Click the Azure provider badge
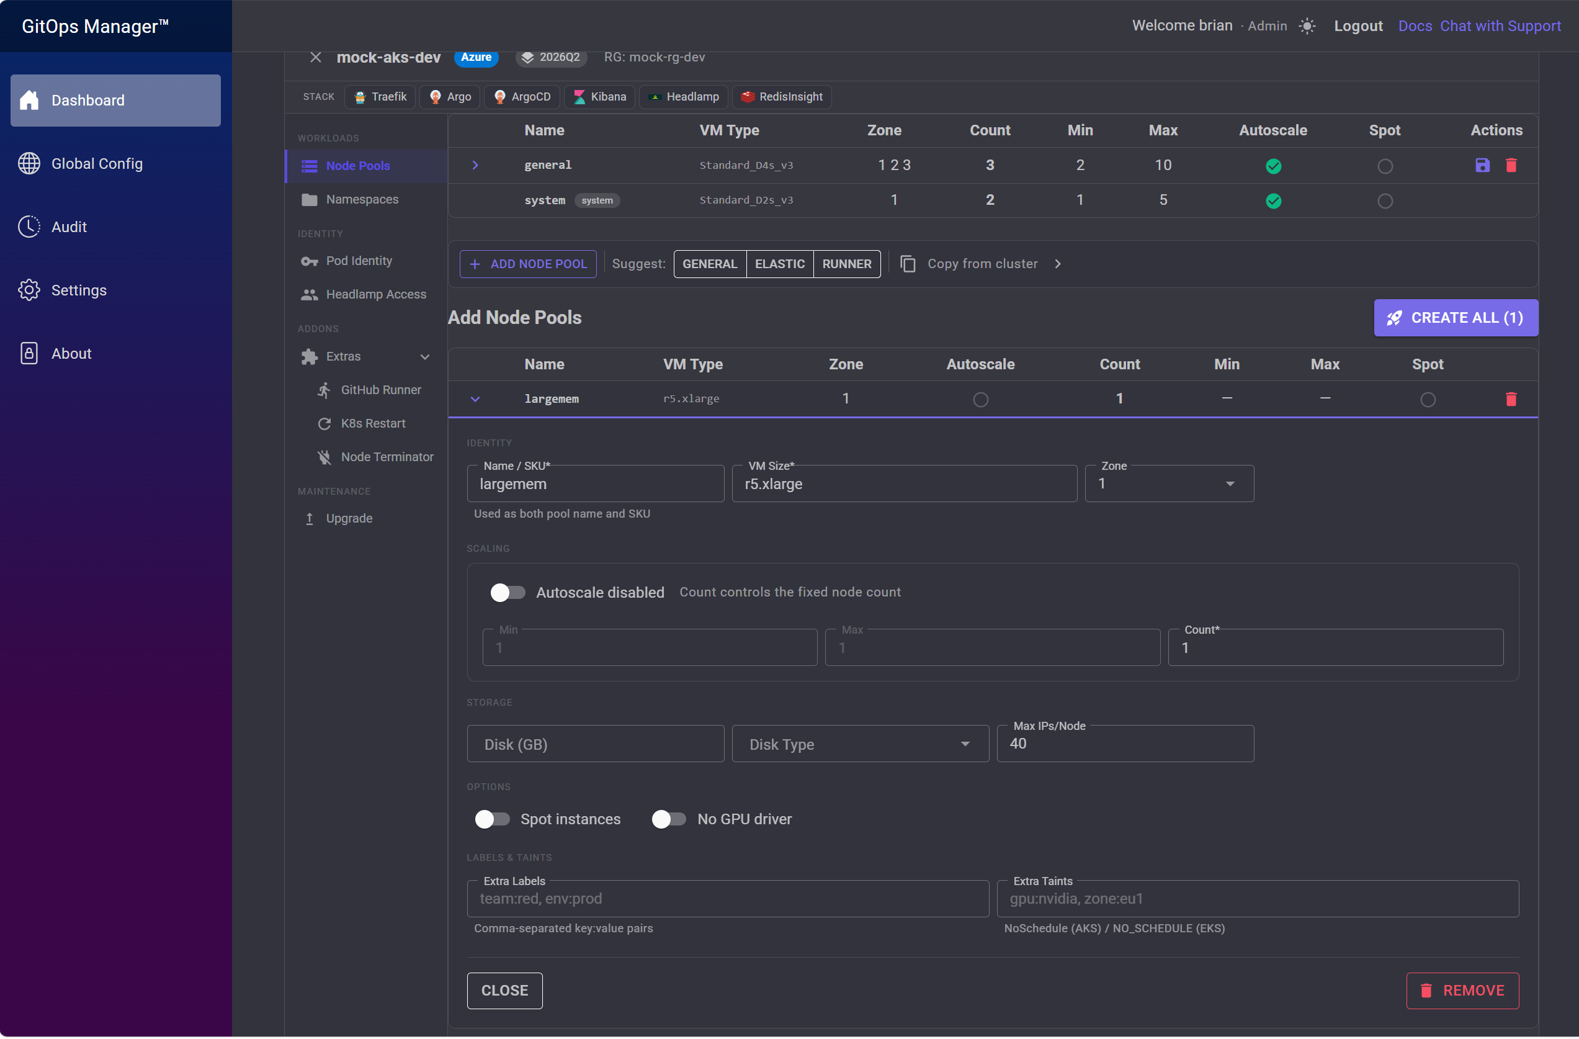1579x1039 pixels. click(x=476, y=57)
